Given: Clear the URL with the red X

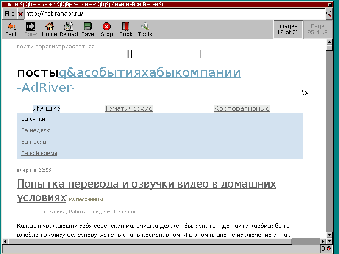Looking at the screenshot, I should coord(20,14).
